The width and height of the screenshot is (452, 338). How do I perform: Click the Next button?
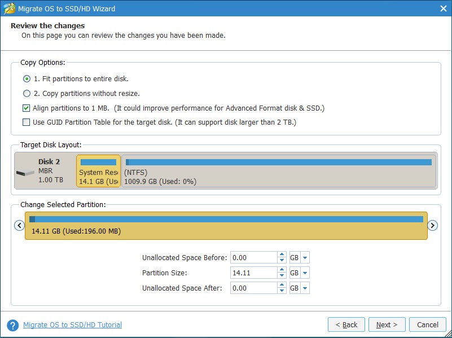(x=387, y=324)
